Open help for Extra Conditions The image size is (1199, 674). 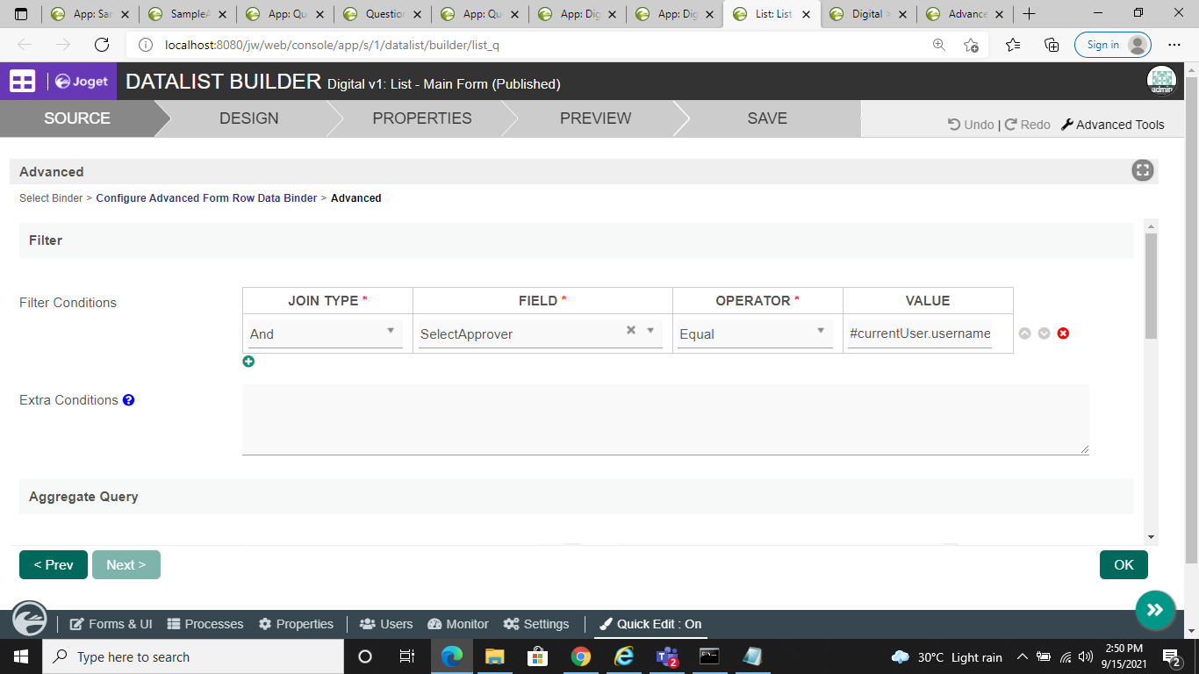tap(128, 400)
